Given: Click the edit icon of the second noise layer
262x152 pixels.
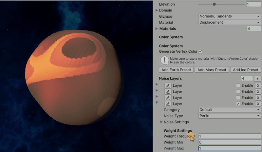Looking at the screenshot, I should (168, 92).
